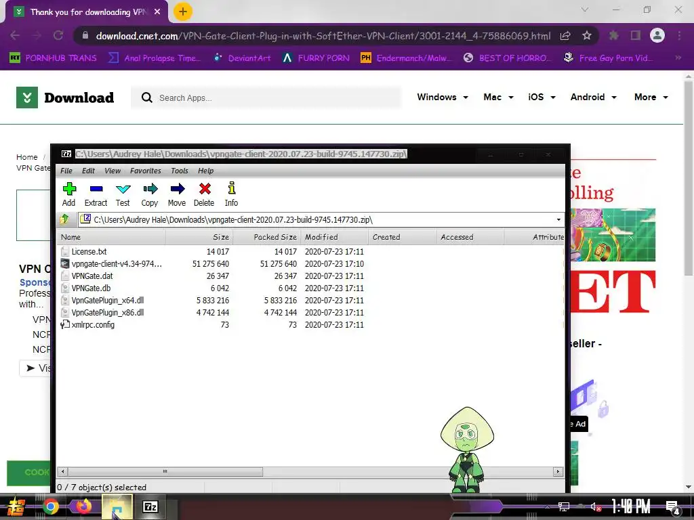This screenshot has height=520, width=694.
Task: Open the Favorites menu
Action: click(145, 171)
